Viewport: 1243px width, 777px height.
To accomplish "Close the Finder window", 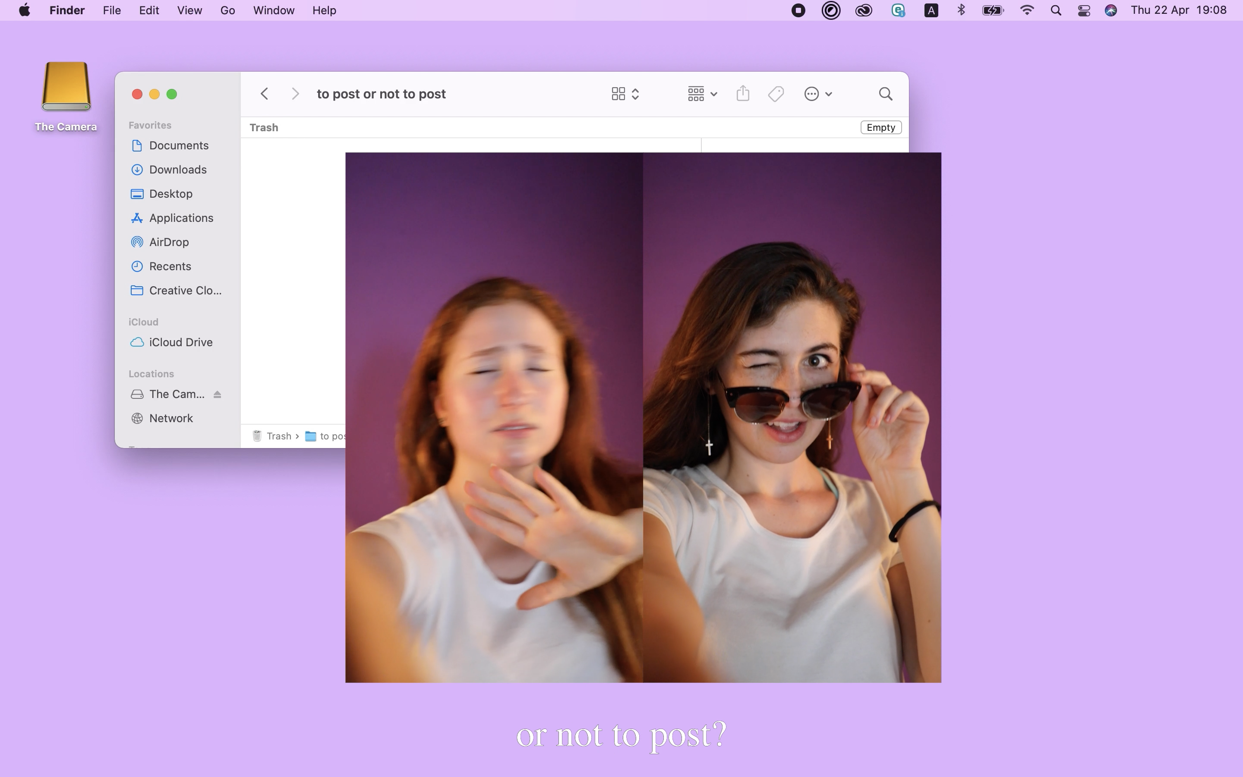I will [x=137, y=94].
